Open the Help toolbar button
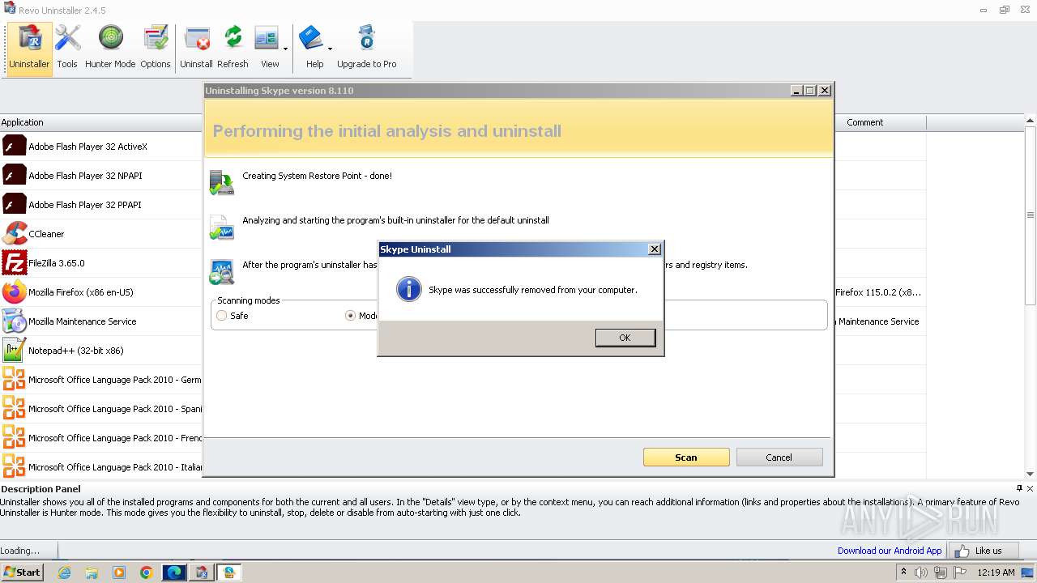1037x583 pixels. coord(313,49)
